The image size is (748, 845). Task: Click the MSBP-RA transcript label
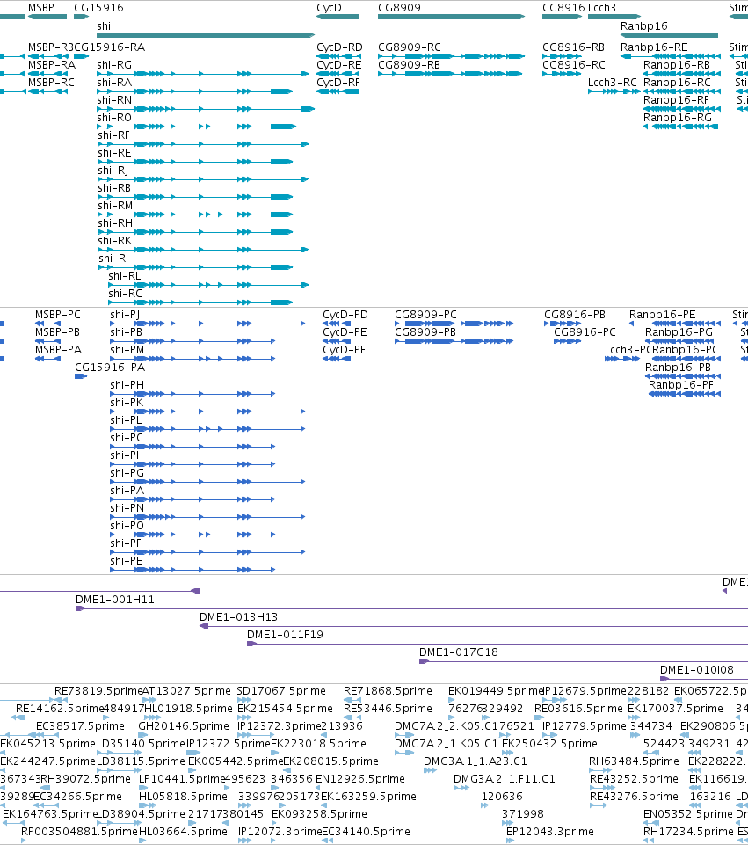tap(52, 65)
